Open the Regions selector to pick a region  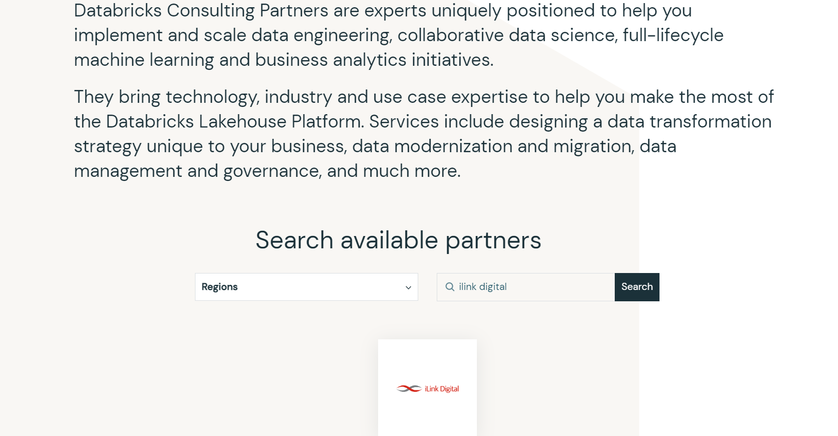point(306,287)
